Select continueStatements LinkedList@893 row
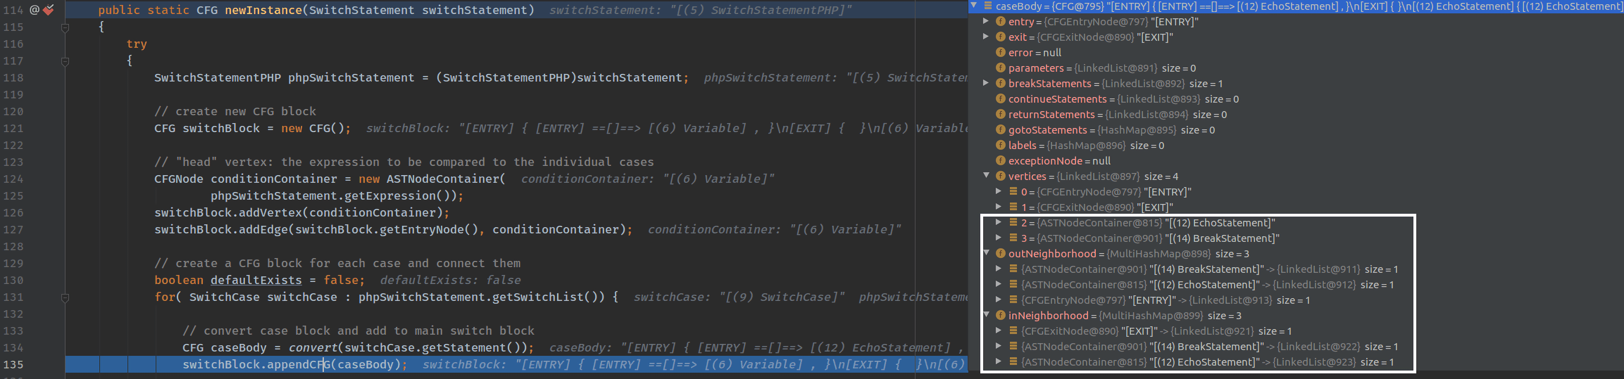Image resolution: width=1624 pixels, height=379 pixels. [x=1296, y=99]
